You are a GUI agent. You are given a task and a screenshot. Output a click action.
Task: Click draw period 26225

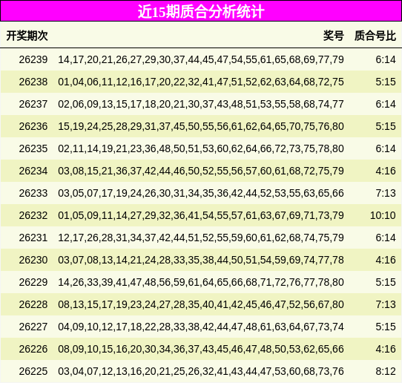coord(33,371)
